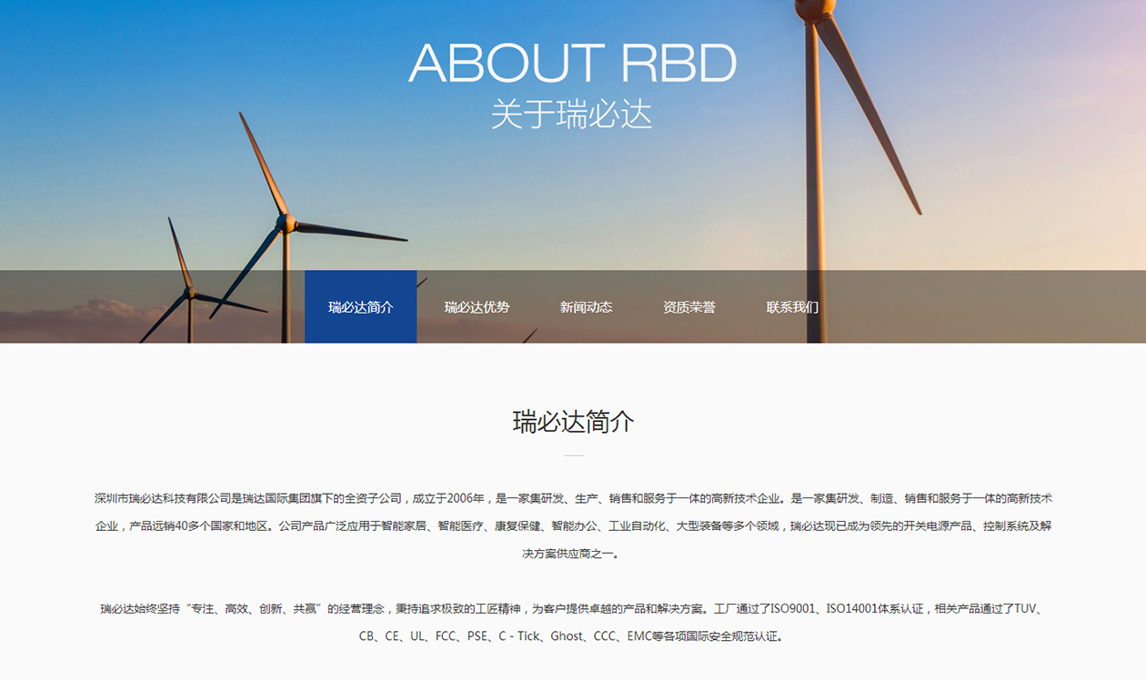The image size is (1146, 680).
Task: Click paragraph starting 深圳市瑞必达科技有限公司
Action: pos(573,525)
